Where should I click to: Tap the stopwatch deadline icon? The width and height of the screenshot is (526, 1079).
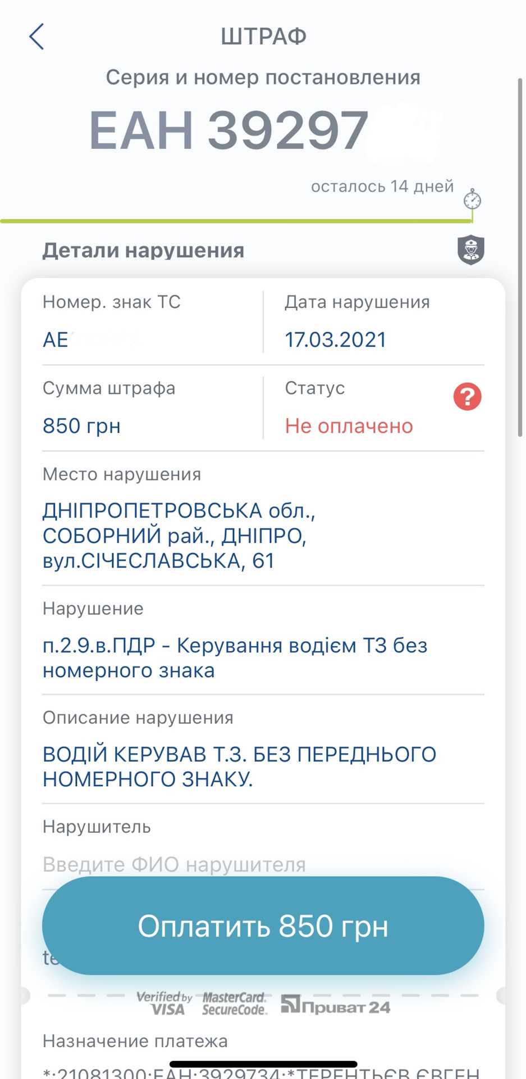point(472,200)
